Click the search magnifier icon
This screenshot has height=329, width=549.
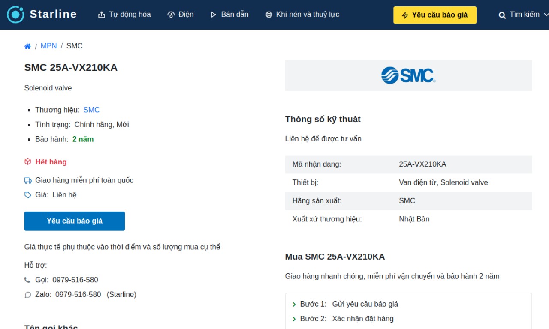pyautogui.click(x=502, y=15)
